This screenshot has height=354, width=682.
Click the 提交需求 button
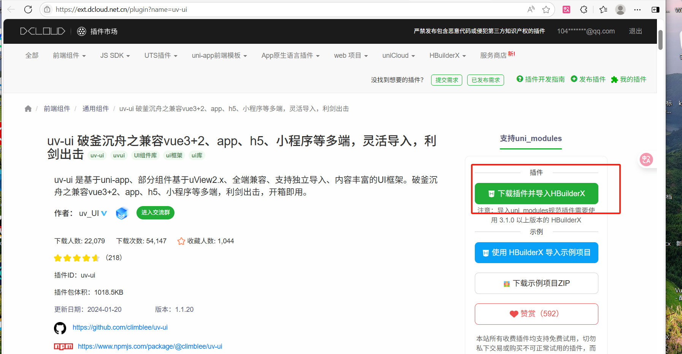point(447,80)
